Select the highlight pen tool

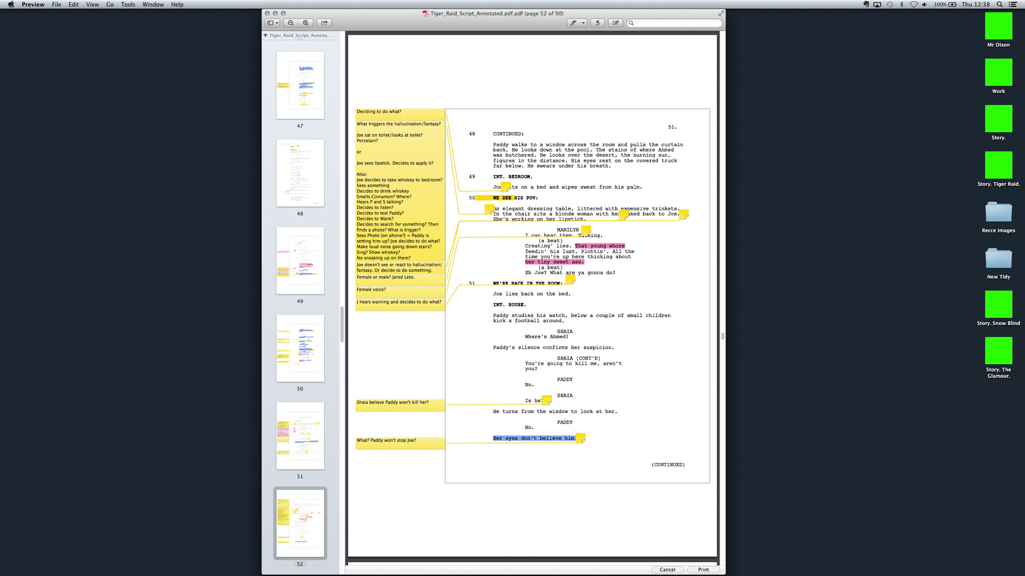pos(573,23)
